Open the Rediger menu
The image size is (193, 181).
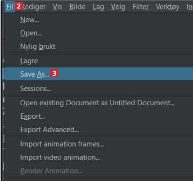34,7
